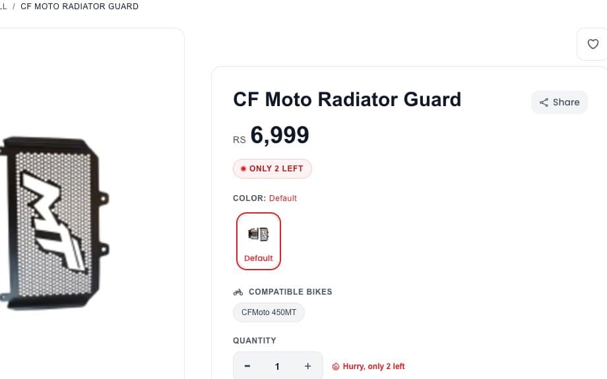
Task: Click the flame icon next to Hurry text
Action: pyautogui.click(x=336, y=366)
